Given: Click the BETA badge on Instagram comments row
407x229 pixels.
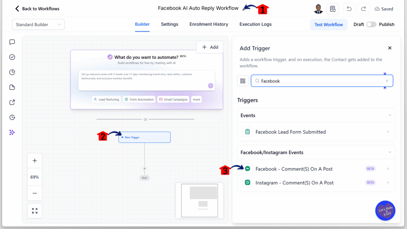Looking at the screenshot, I should coord(370,182).
